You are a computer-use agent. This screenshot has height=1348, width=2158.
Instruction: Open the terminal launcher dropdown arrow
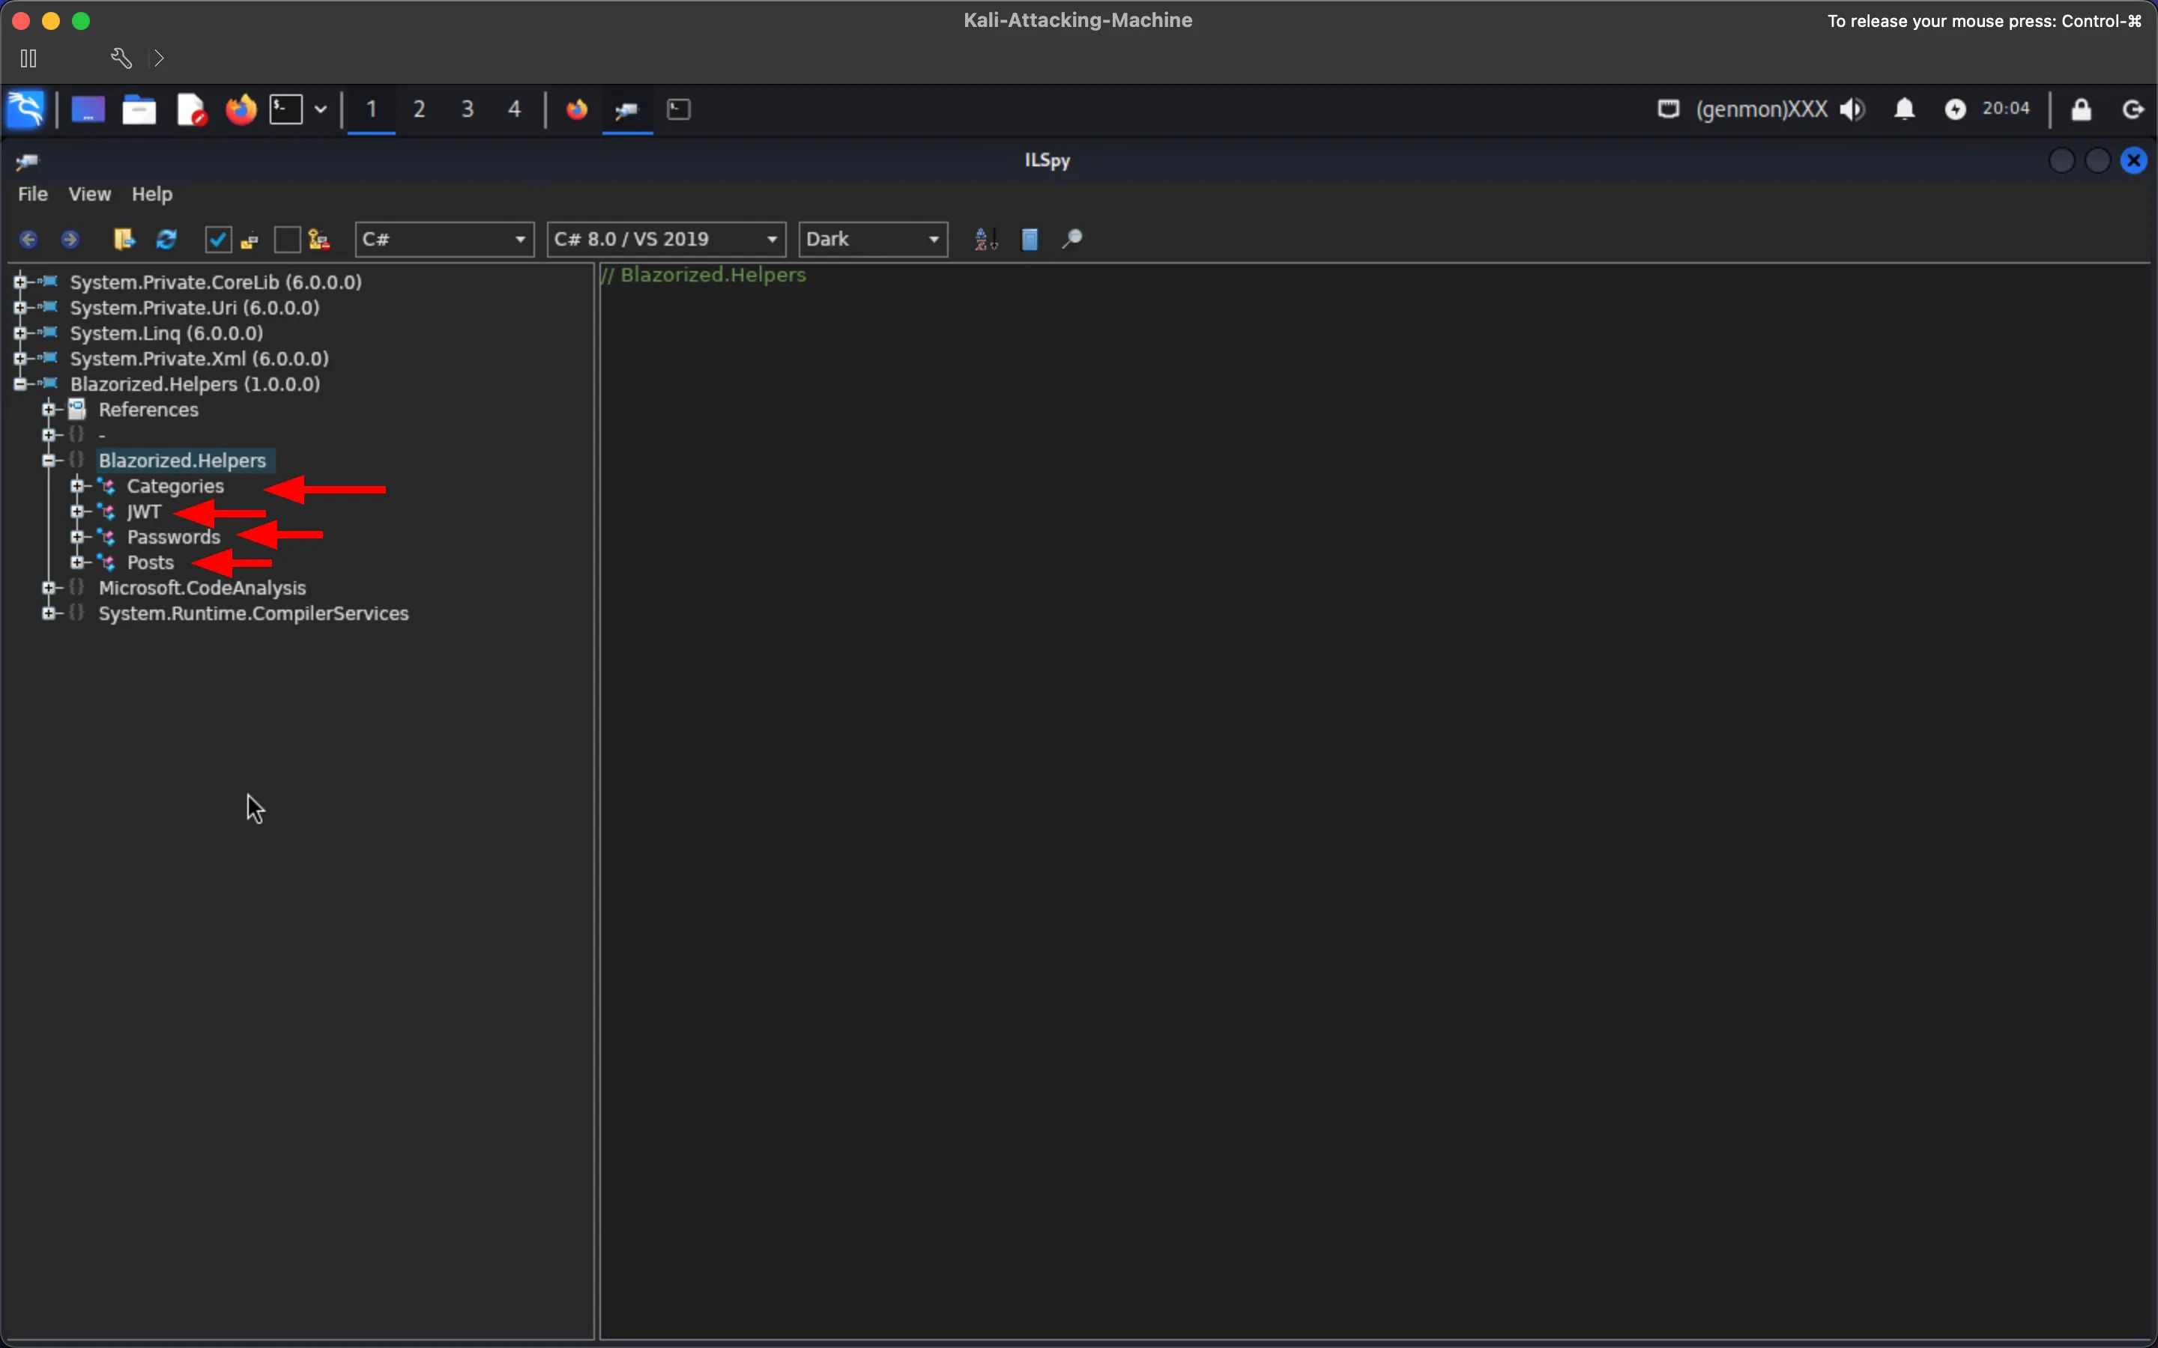(x=320, y=109)
